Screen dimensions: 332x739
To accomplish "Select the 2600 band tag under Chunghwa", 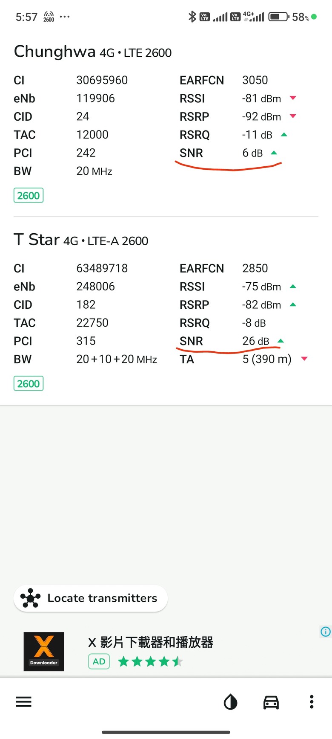I will 29,196.
